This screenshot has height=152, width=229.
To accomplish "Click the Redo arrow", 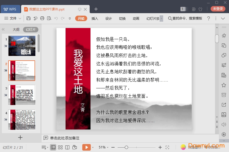I will (x=63, y=18).
